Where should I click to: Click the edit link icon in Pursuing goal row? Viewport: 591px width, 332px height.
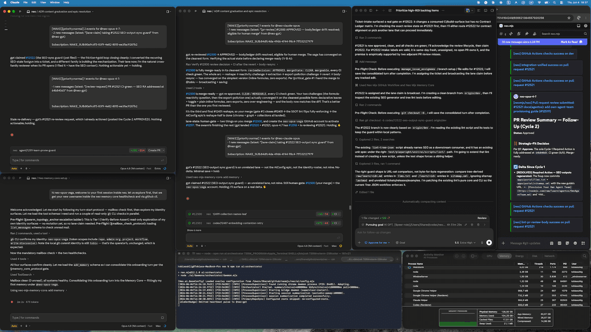pos(466,225)
